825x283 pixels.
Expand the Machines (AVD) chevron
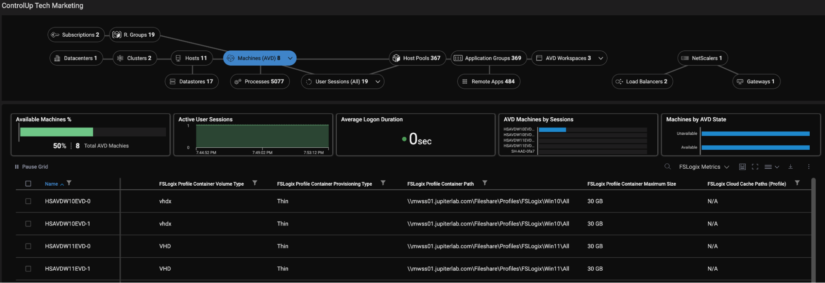pyautogui.click(x=290, y=58)
